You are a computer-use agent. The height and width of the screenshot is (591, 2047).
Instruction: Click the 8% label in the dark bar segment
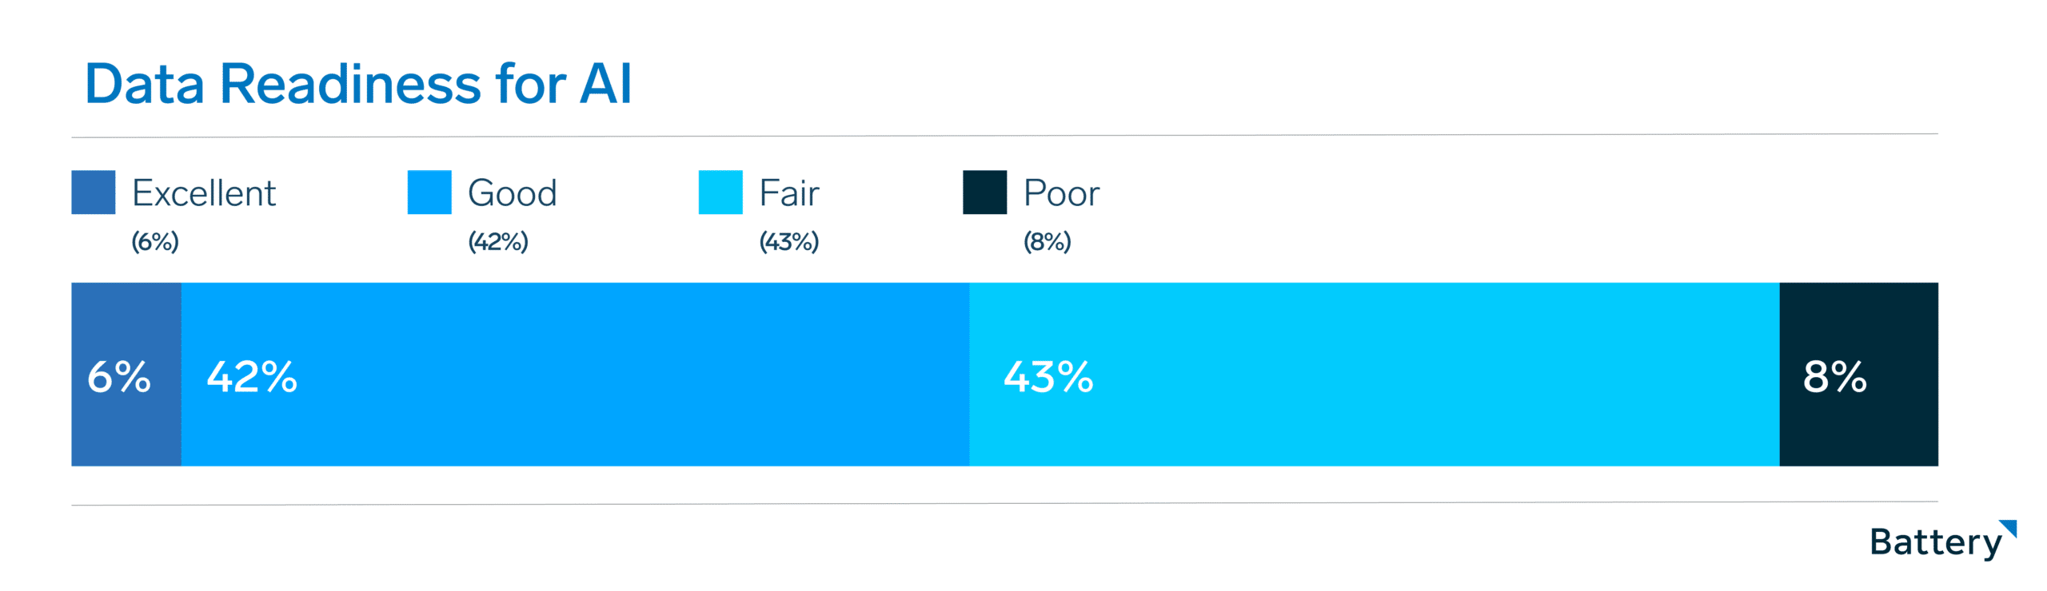(x=1834, y=377)
